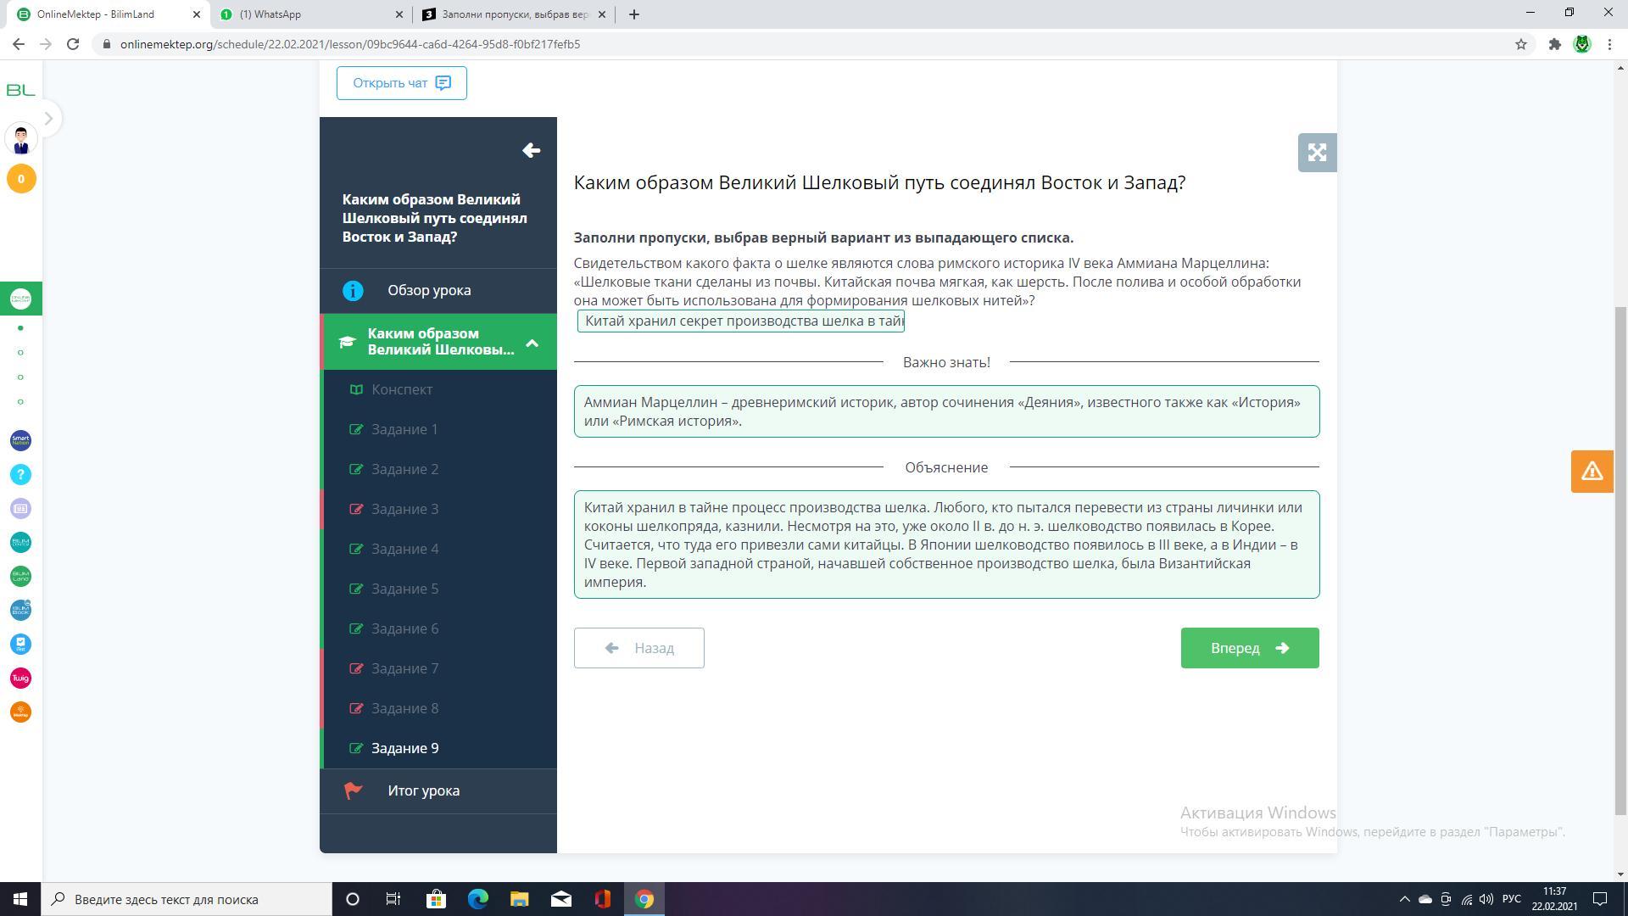This screenshot has height=916, width=1628.
Task: Click the fullscreen expand icon
Action: point(1317,153)
